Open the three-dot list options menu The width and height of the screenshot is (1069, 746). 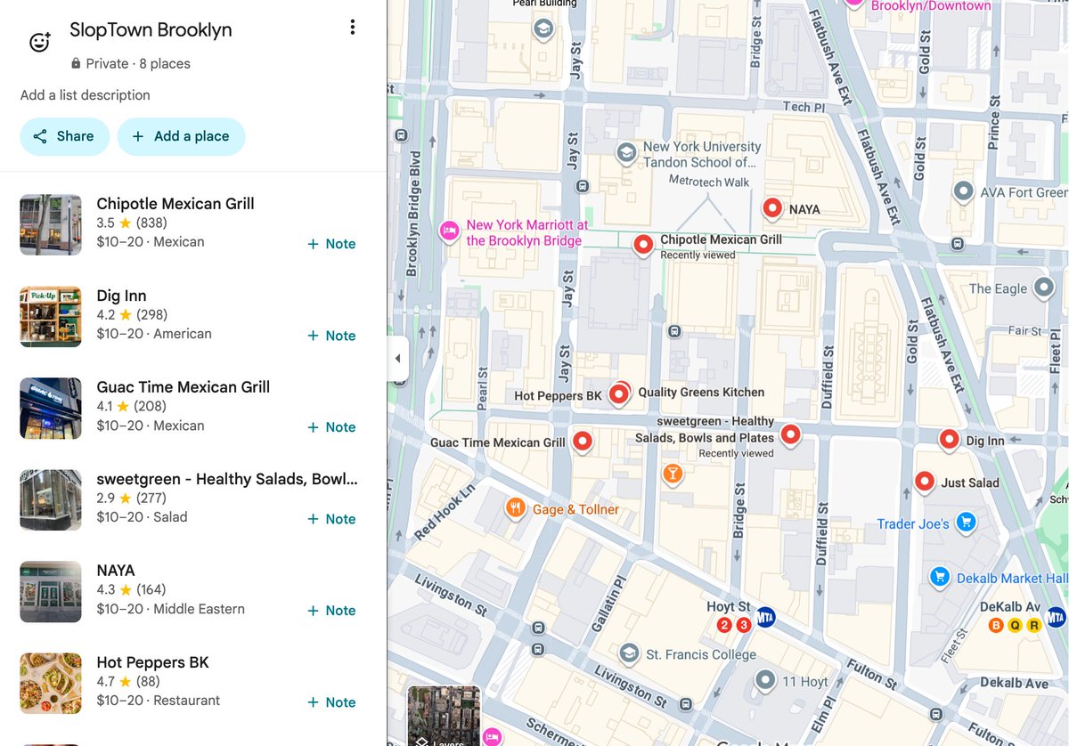tap(353, 28)
